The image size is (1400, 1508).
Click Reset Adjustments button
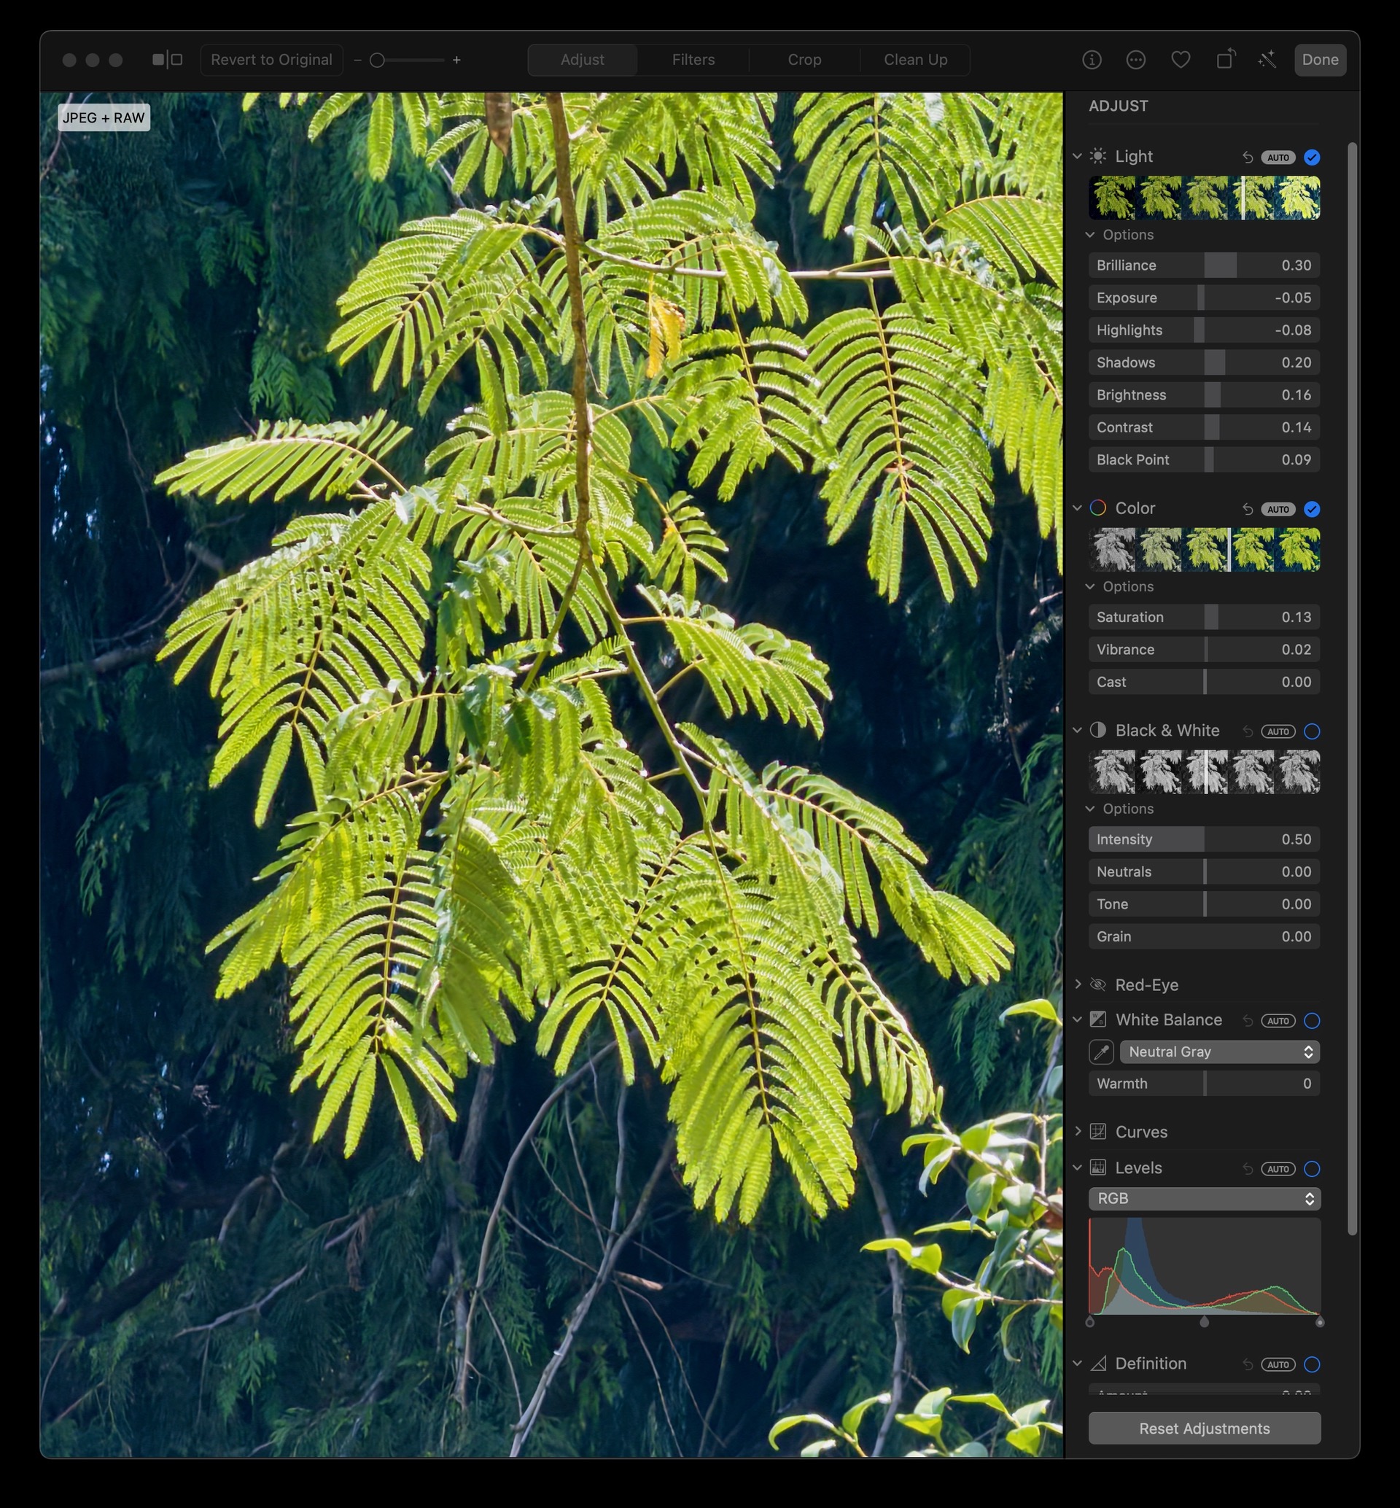coord(1205,1429)
